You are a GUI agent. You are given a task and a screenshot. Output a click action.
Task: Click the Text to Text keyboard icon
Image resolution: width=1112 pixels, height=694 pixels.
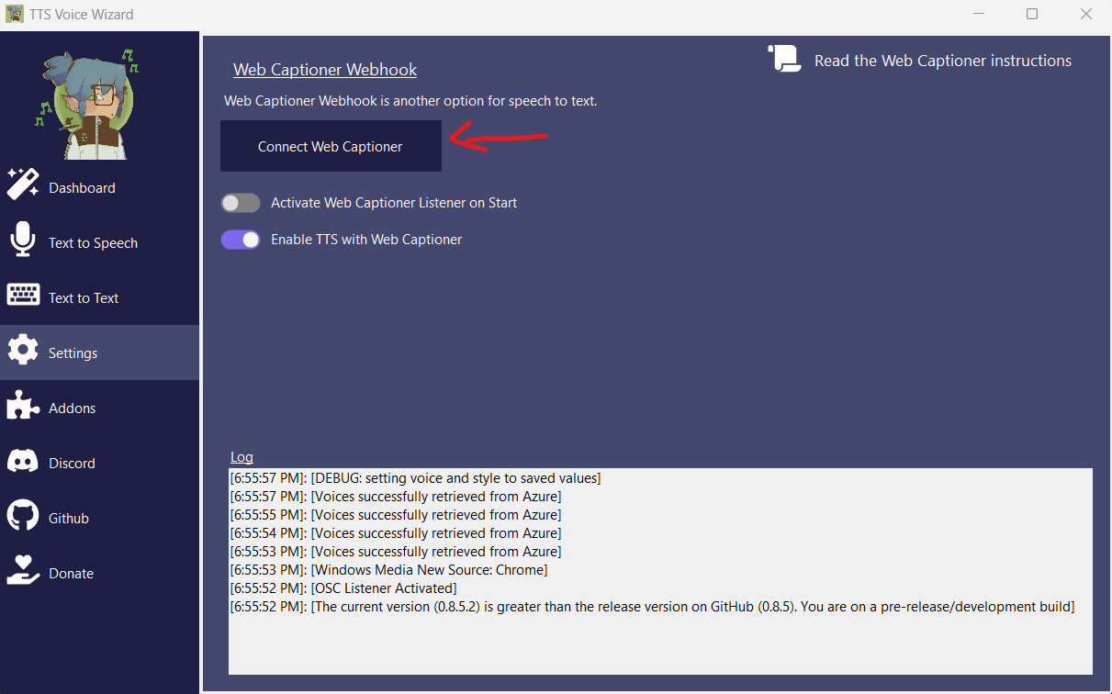point(22,295)
